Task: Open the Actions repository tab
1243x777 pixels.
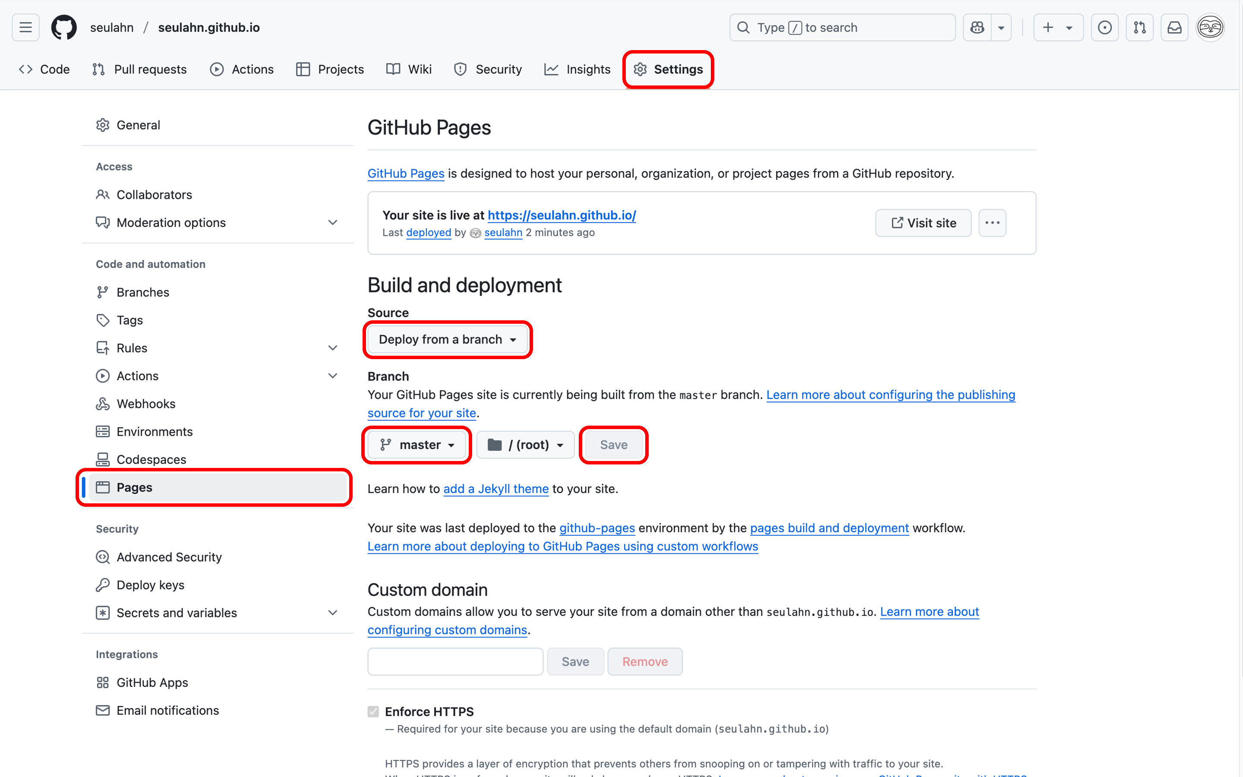Action: tap(242, 69)
